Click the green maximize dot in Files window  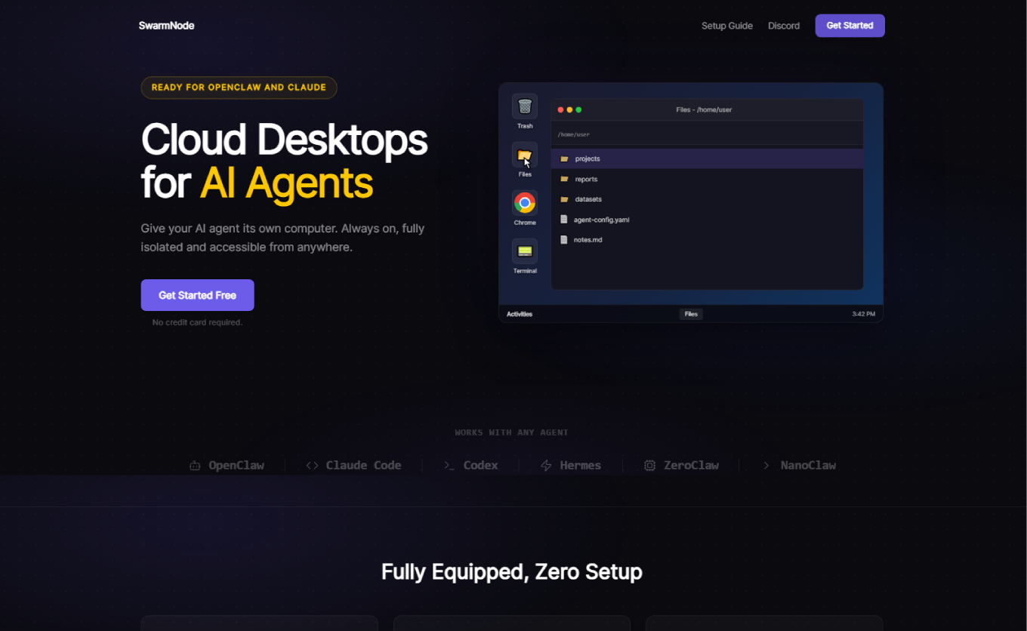pyautogui.click(x=578, y=110)
